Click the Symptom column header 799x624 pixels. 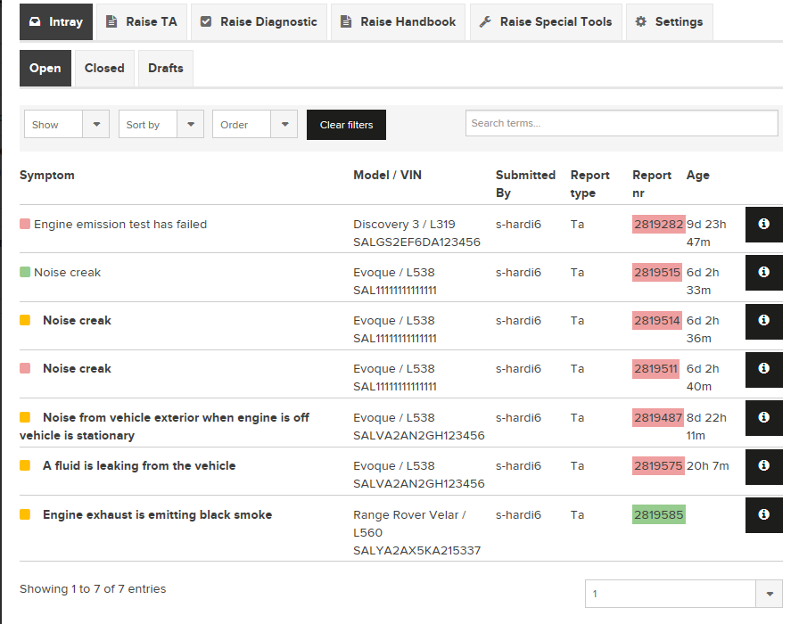47,176
